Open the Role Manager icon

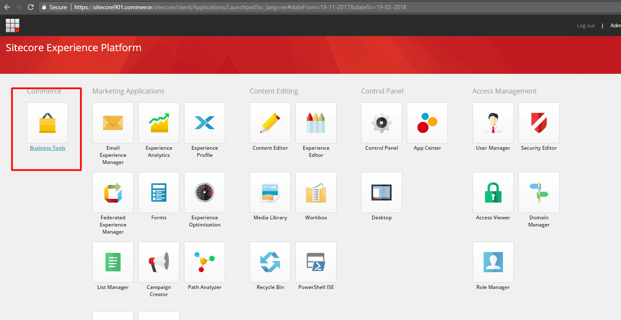(493, 262)
